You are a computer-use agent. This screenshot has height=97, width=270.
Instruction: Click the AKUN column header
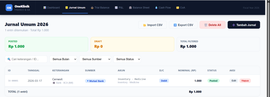[x=121, y=70]
